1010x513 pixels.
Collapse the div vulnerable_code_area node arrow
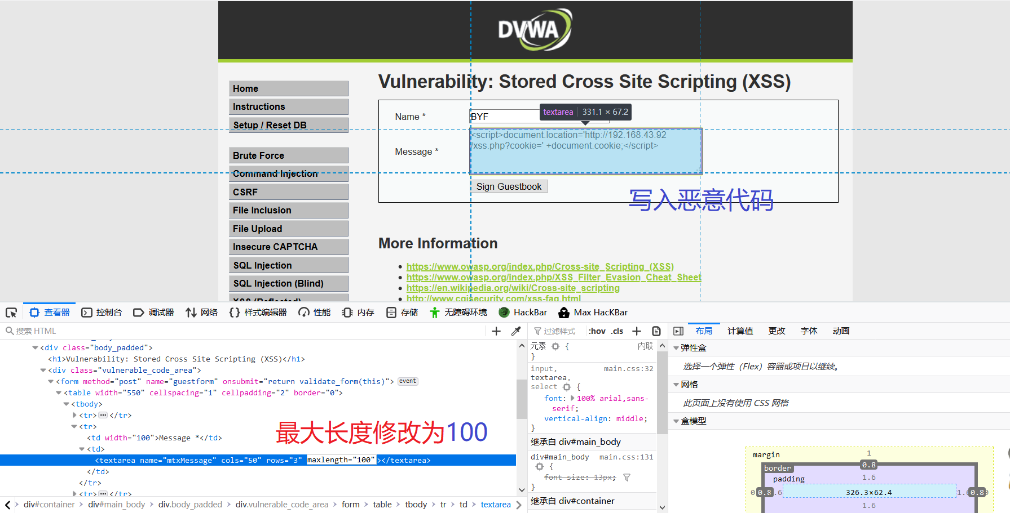43,371
